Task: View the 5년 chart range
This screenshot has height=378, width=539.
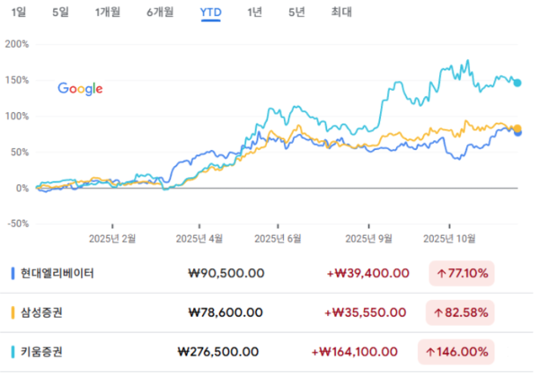Action: 296,12
